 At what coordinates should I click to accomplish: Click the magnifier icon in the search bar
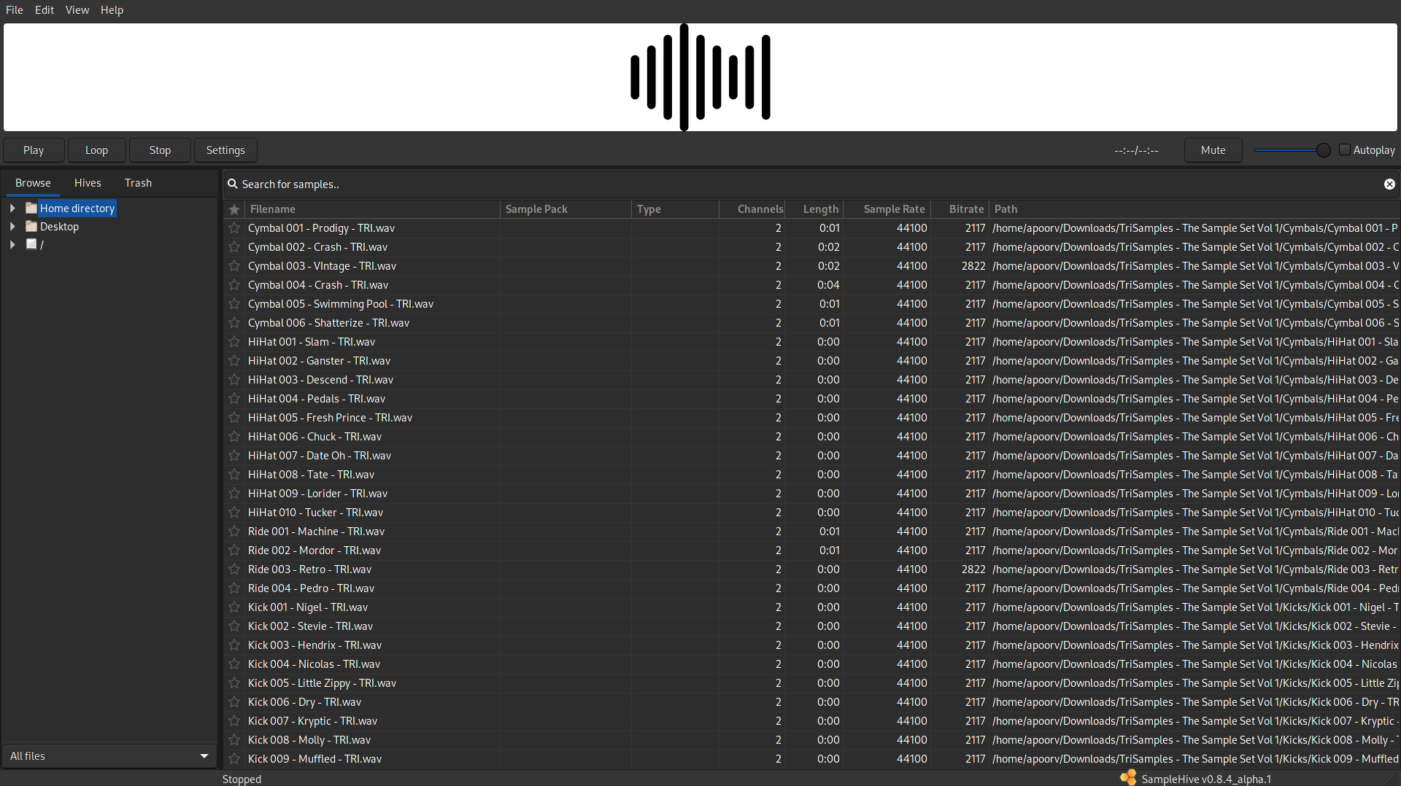click(233, 184)
